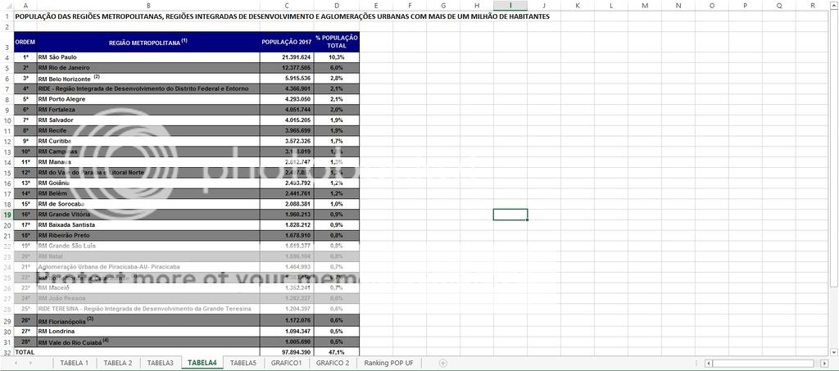
Task: Select the Ranking POP UF sheet
Action: coord(389,363)
